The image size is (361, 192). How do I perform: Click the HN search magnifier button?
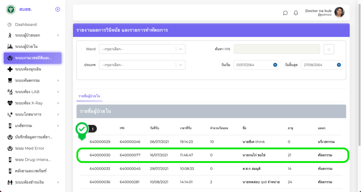(x=329, y=49)
